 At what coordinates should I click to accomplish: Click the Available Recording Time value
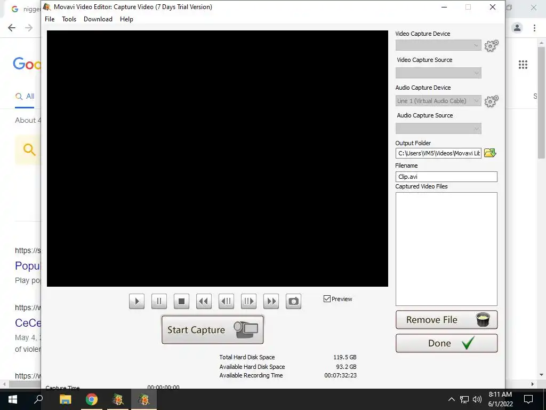340,375
